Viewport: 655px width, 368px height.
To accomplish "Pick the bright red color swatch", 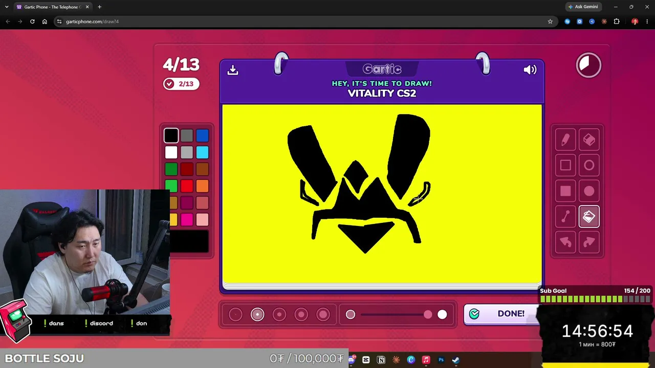I will point(187,186).
